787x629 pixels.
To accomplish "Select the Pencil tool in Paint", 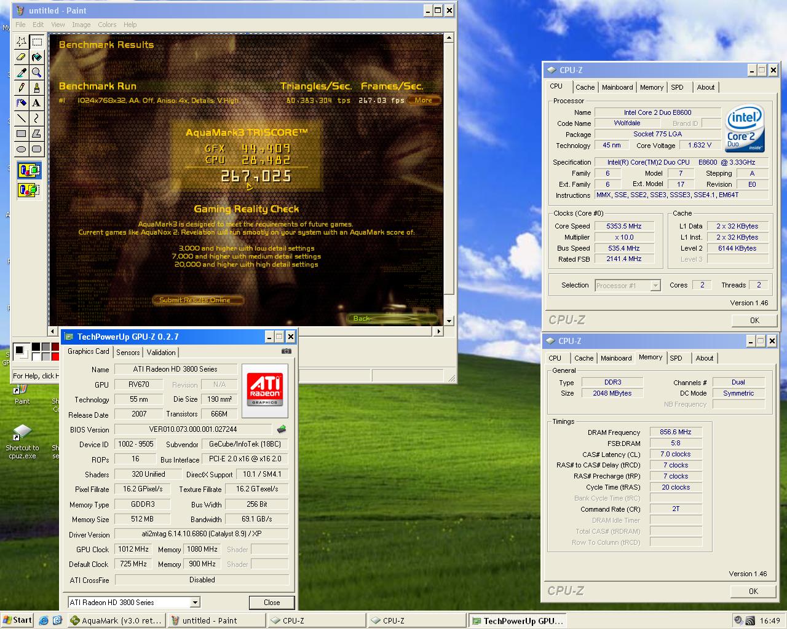I will pyautogui.click(x=22, y=88).
